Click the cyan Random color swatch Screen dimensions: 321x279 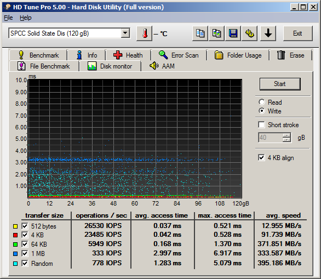point(15,264)
